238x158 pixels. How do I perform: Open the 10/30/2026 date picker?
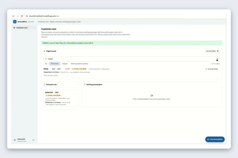pos(212,51)
